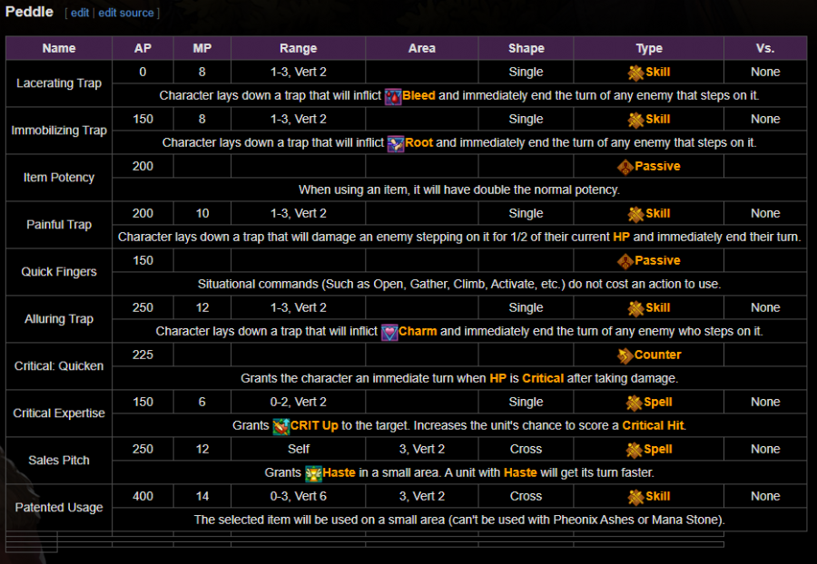This screenshot has width=817, height=564.
Task: Click the Area column header
Action: tap(421, 48)
